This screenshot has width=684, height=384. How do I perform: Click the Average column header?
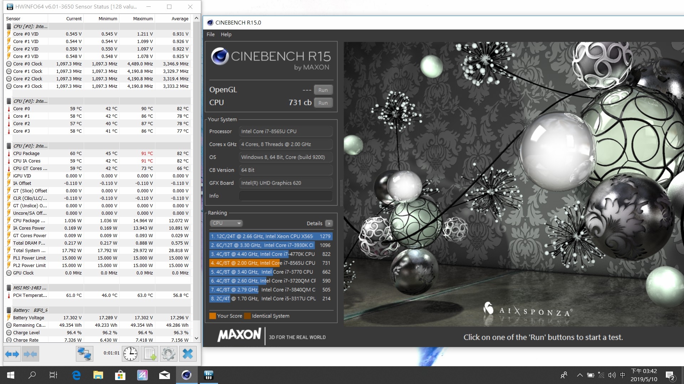click(x=173, y=18)
